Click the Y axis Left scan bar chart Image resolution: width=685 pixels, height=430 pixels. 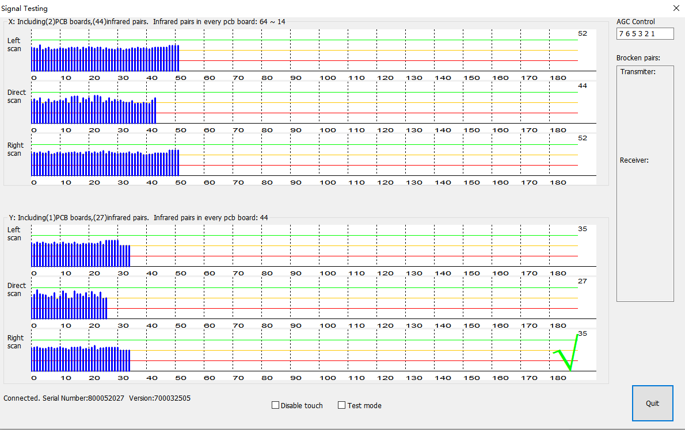81,254
